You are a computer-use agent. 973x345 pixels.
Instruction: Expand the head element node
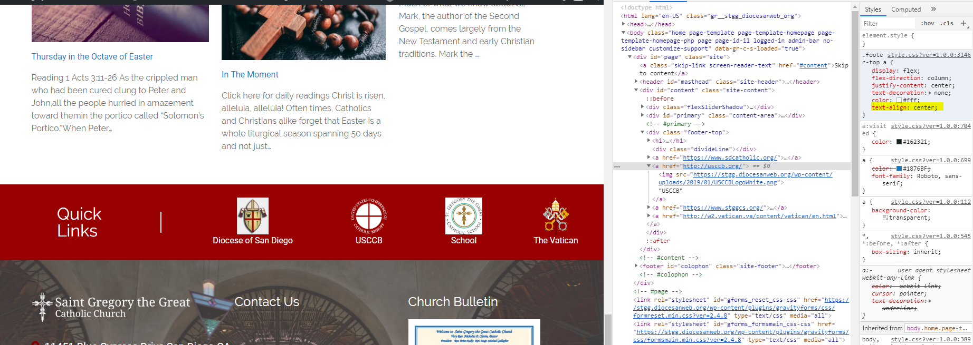(624, 24)
